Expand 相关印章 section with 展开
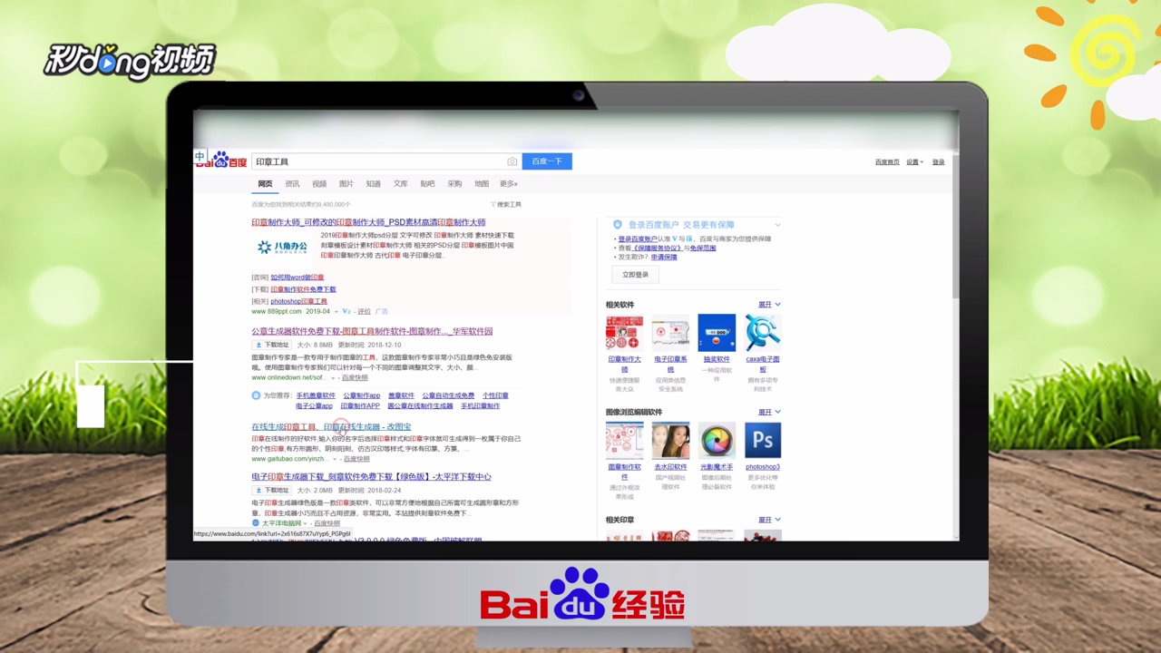The width and height of the screenshot is (1161, 653). click(769, 521)
